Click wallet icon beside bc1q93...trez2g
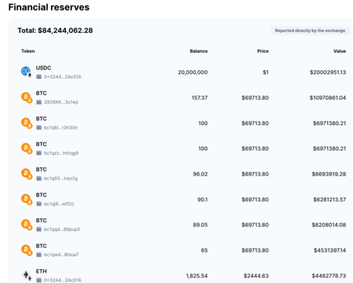Viewport: 353px width, 283px height. 39,178
